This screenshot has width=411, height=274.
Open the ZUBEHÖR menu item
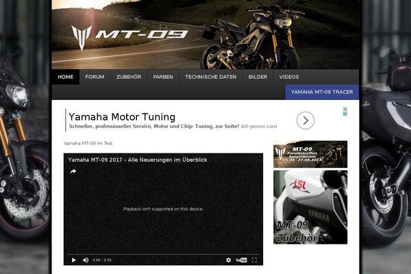[x=129, y=77]
